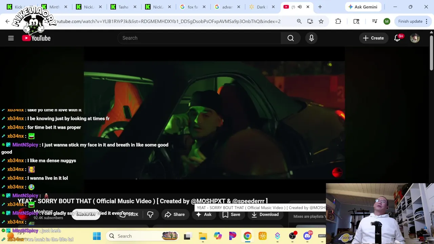Open the orange sun app on taskbar

pyautogui.click(x=262, y=236)
